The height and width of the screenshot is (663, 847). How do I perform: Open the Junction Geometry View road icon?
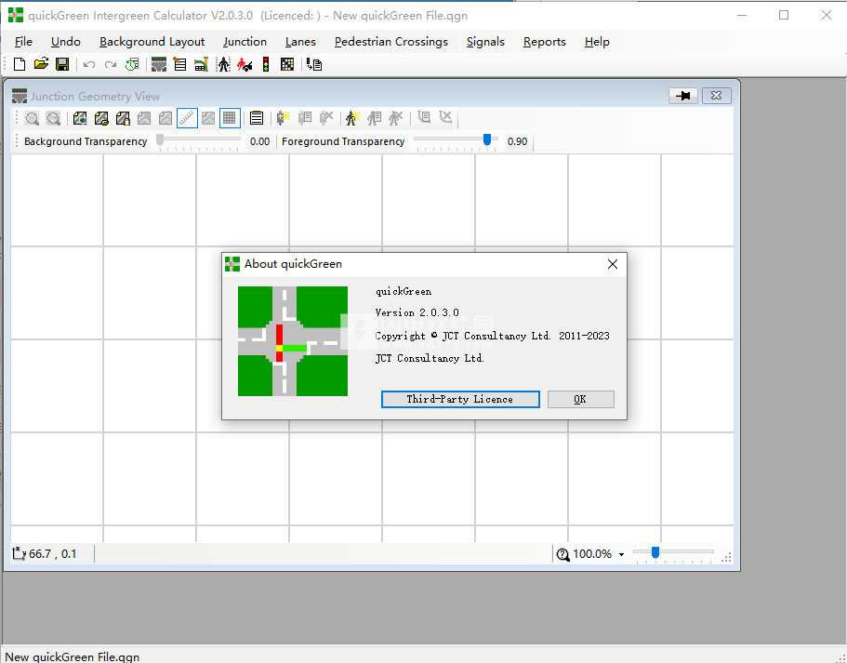tap(159, 65)
